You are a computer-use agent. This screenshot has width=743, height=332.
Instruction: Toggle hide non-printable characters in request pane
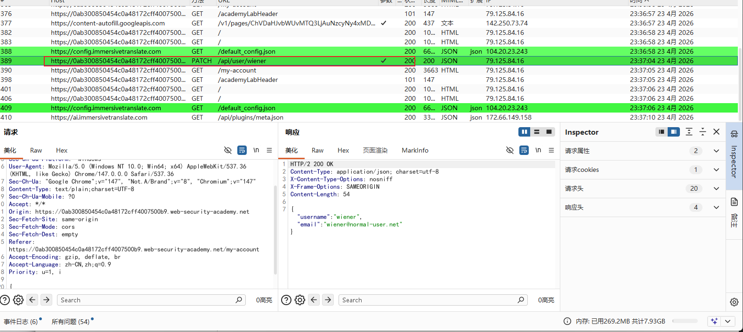pos(228,150)
